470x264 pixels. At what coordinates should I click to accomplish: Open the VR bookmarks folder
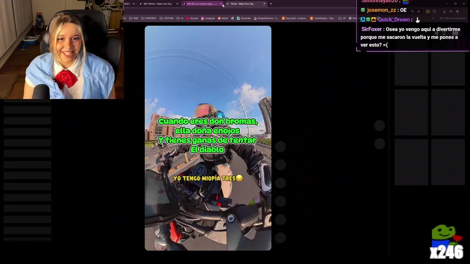(x=342, y=18)
